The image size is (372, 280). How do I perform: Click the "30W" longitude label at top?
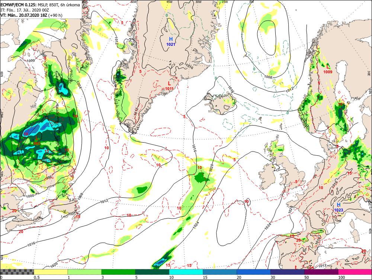[198, 2]
